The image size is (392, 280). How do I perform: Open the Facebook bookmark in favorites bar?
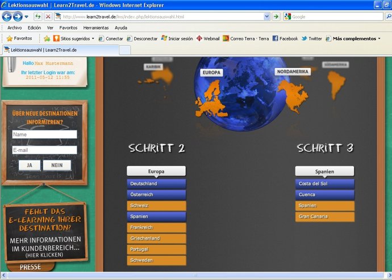pos(285,39)
